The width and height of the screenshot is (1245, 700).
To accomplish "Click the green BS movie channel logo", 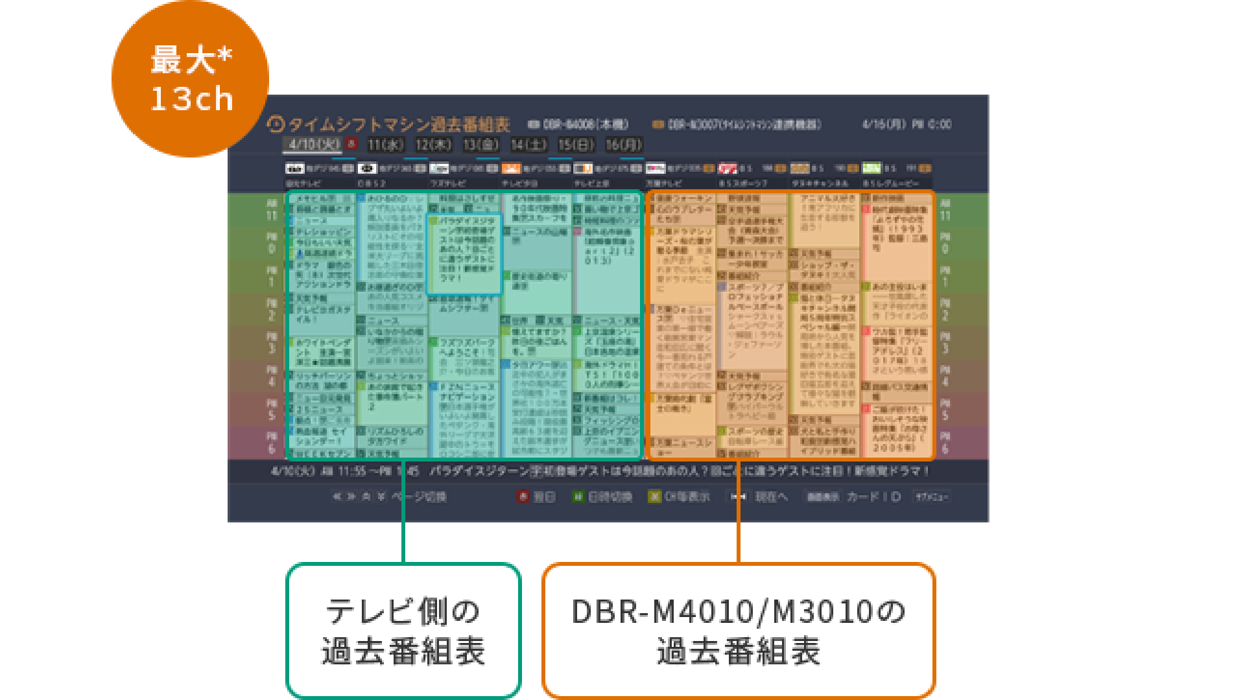I will point(871,169).
